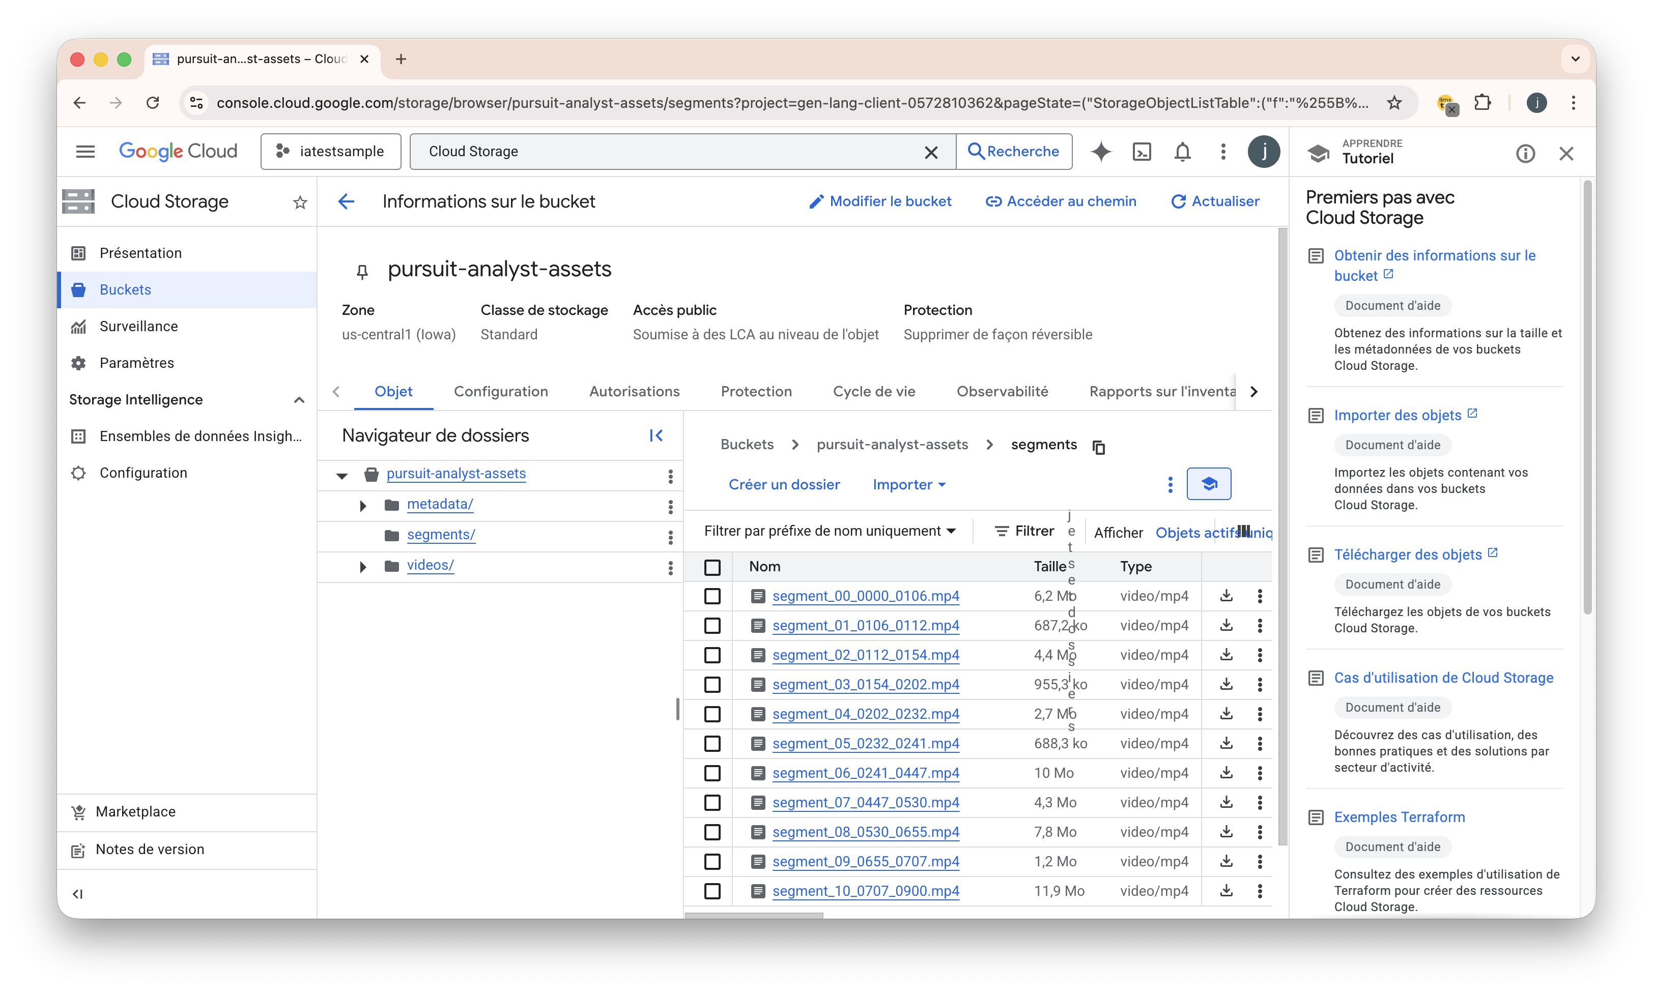Collapse the Storage Intelligence section
This screenshot has height=994, width=1653.
tap(299, 400)
